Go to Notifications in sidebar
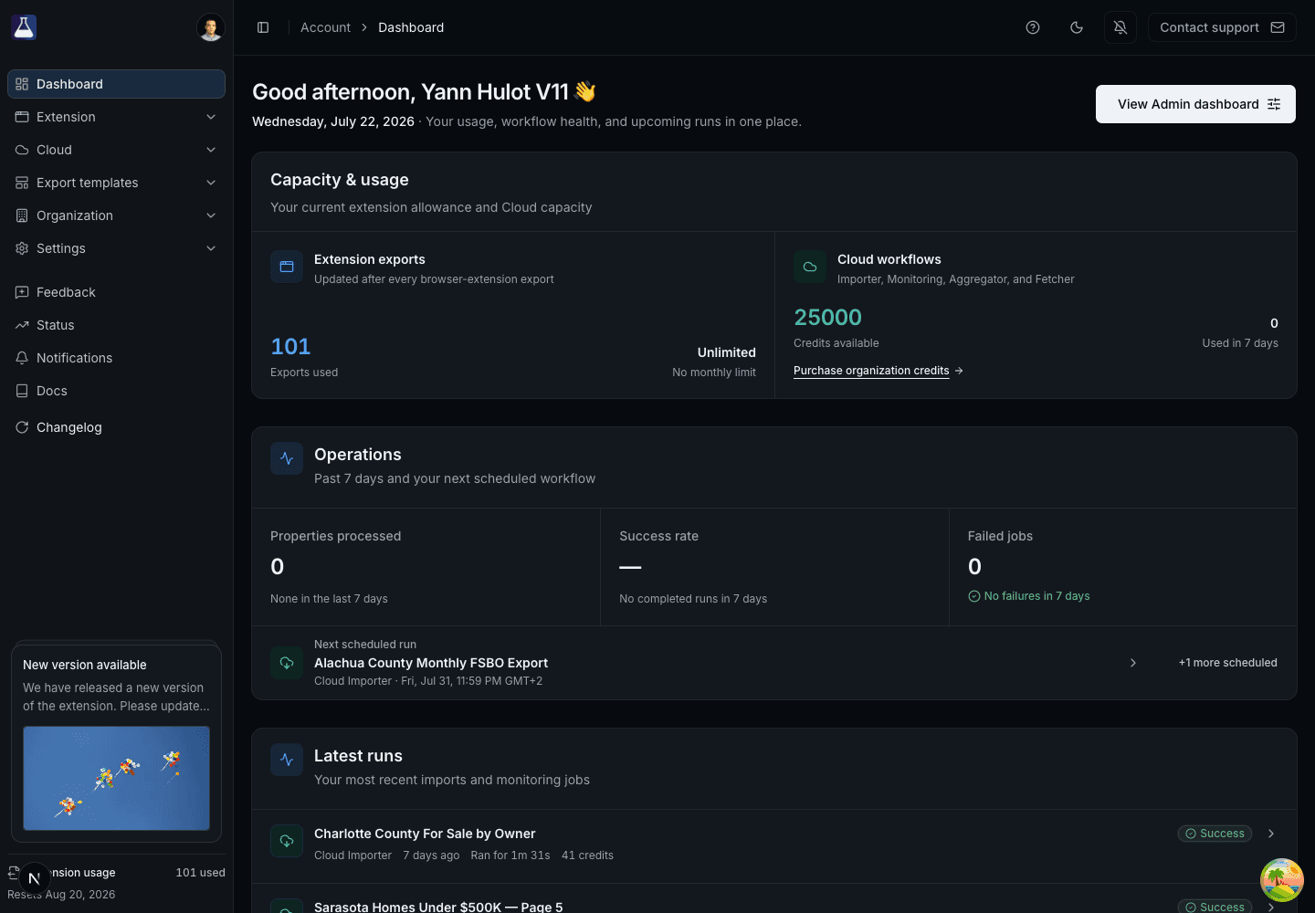 pyautogui.click(x=116, y=358)
